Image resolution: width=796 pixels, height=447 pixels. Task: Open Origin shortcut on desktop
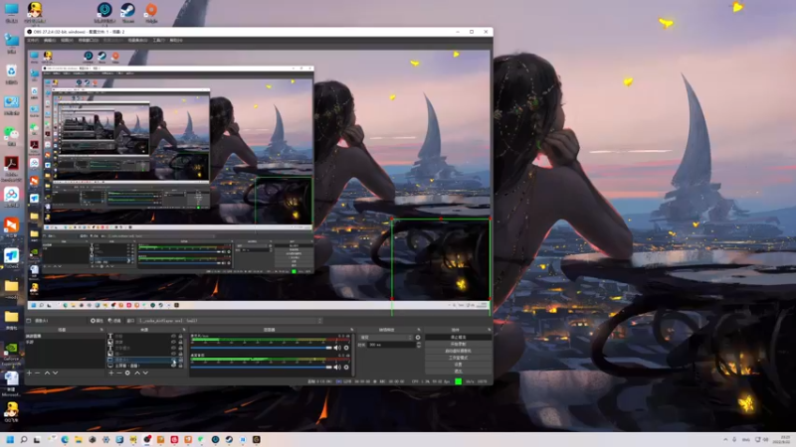tap(151, 10)
